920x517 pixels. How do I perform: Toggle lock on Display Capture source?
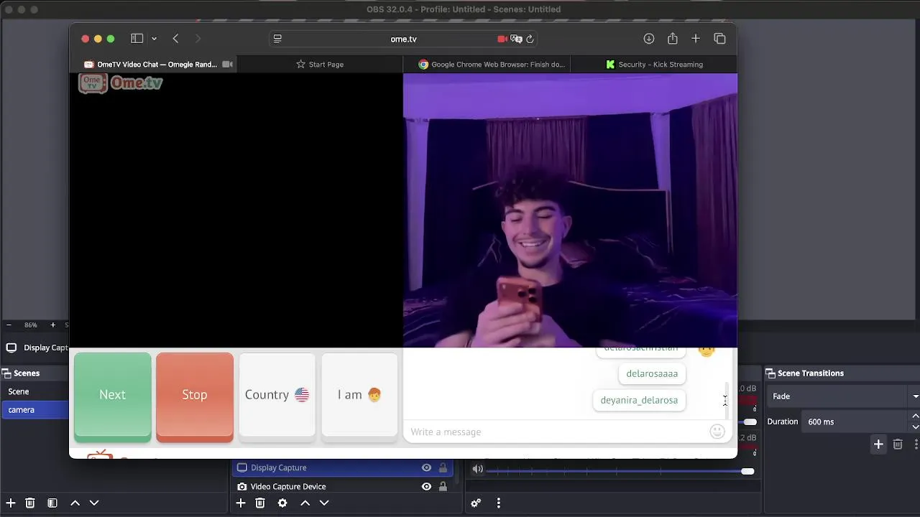(x=443, y=467)
